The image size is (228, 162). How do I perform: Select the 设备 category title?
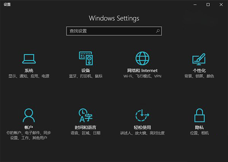coord(85,71)
